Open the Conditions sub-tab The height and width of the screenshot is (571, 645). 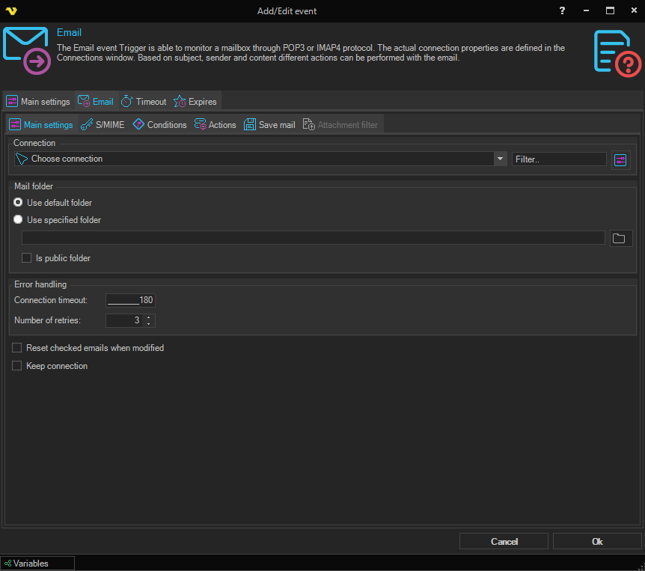(x=159, y=125)
